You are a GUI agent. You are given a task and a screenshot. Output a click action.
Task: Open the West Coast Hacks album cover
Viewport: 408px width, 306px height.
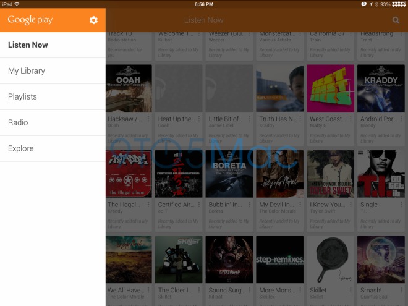coord(331,88)
